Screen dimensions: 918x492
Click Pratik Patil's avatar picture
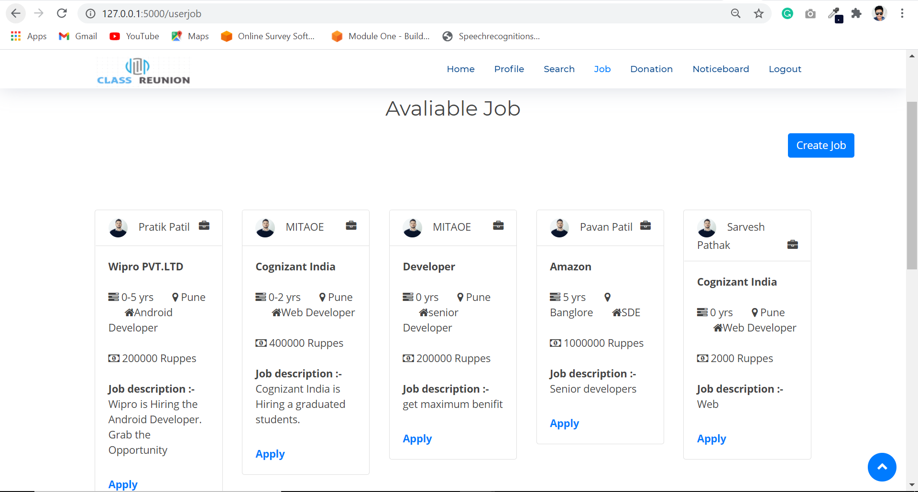point(118,228)
